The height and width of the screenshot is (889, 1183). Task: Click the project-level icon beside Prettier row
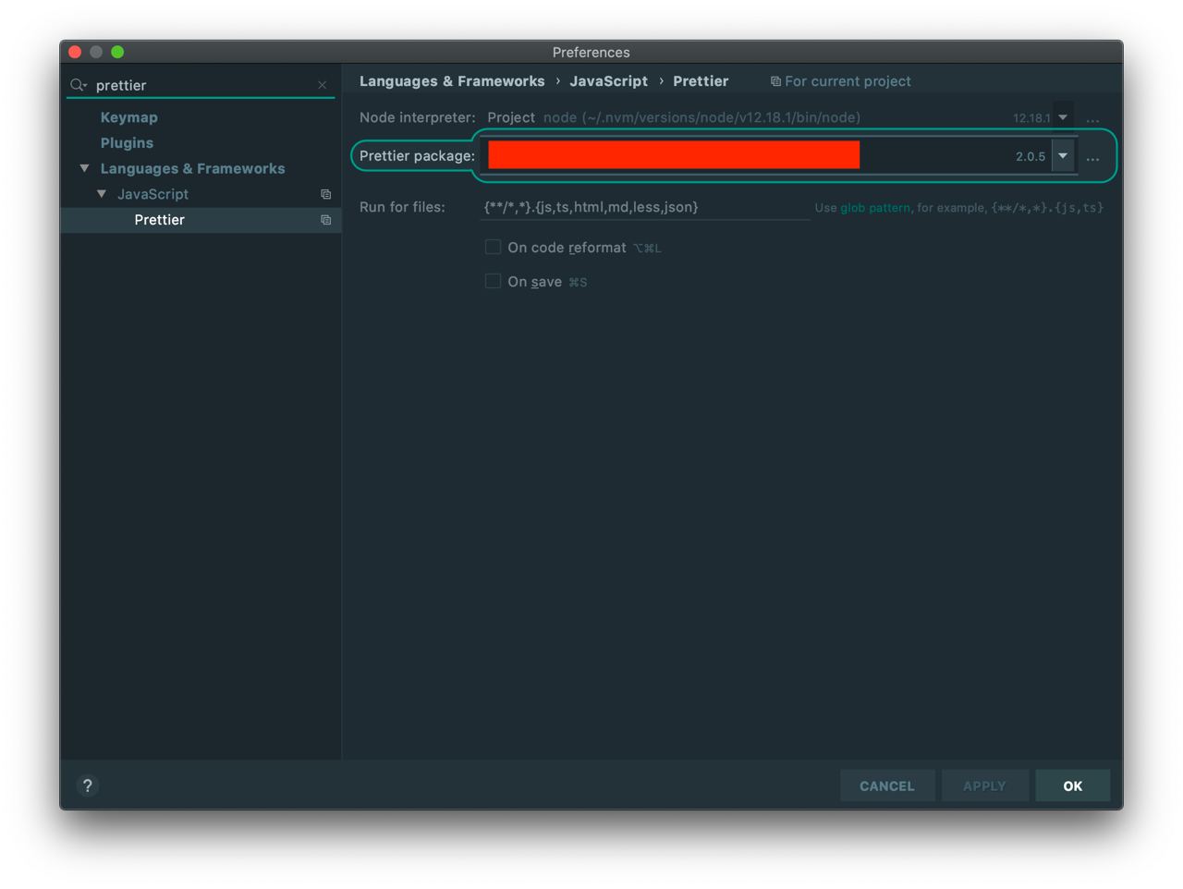(x=325, y=220)
